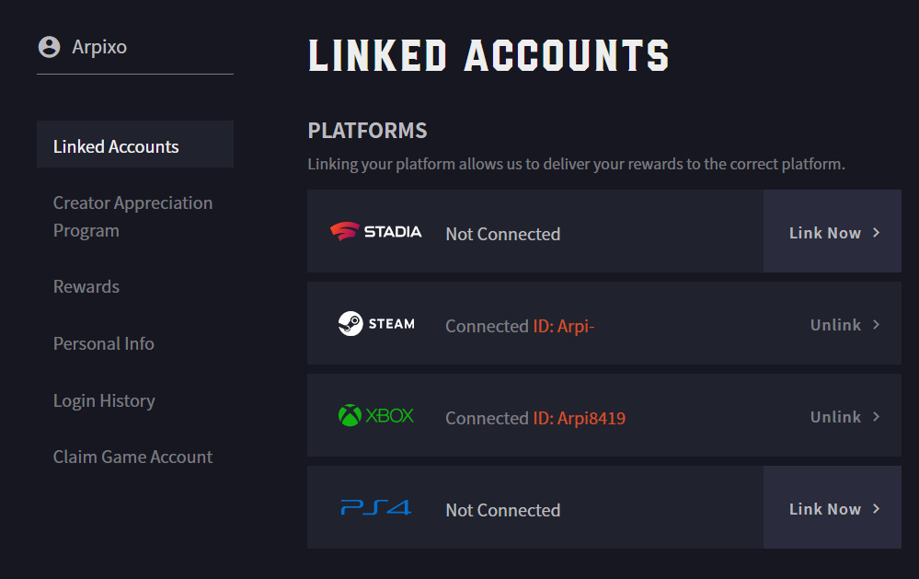Click the chevron arrow in PS4 row
Image resolution: width=919 pixels, height=579 pixels.
coord(877,509)
